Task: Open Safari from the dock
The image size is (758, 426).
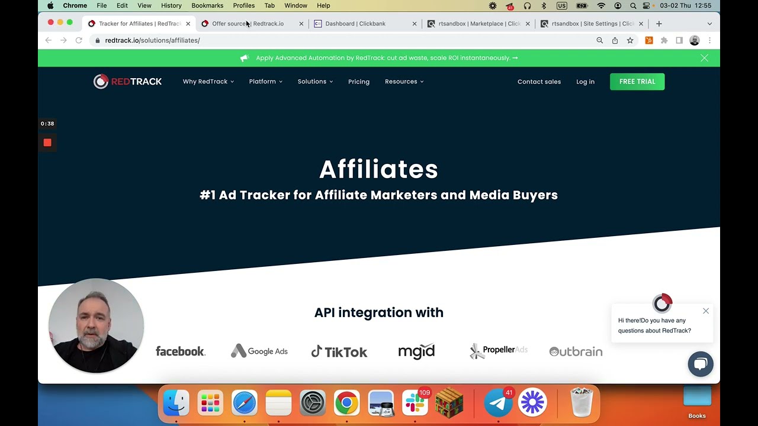Action: point(244,403)
